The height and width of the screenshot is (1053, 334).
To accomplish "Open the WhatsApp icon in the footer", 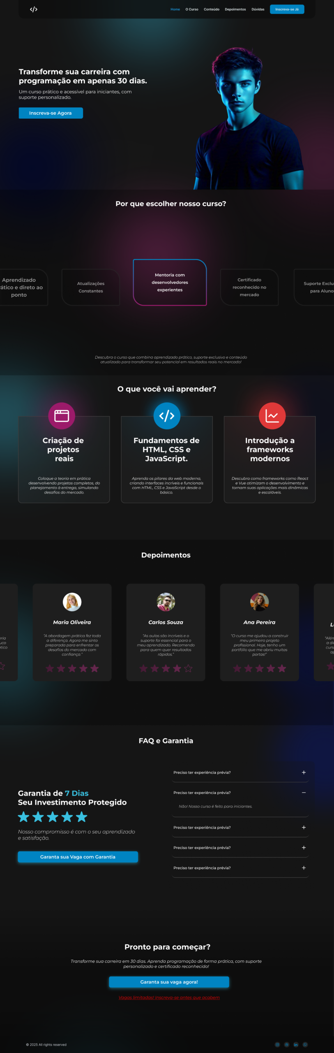I will point(305,1044).
